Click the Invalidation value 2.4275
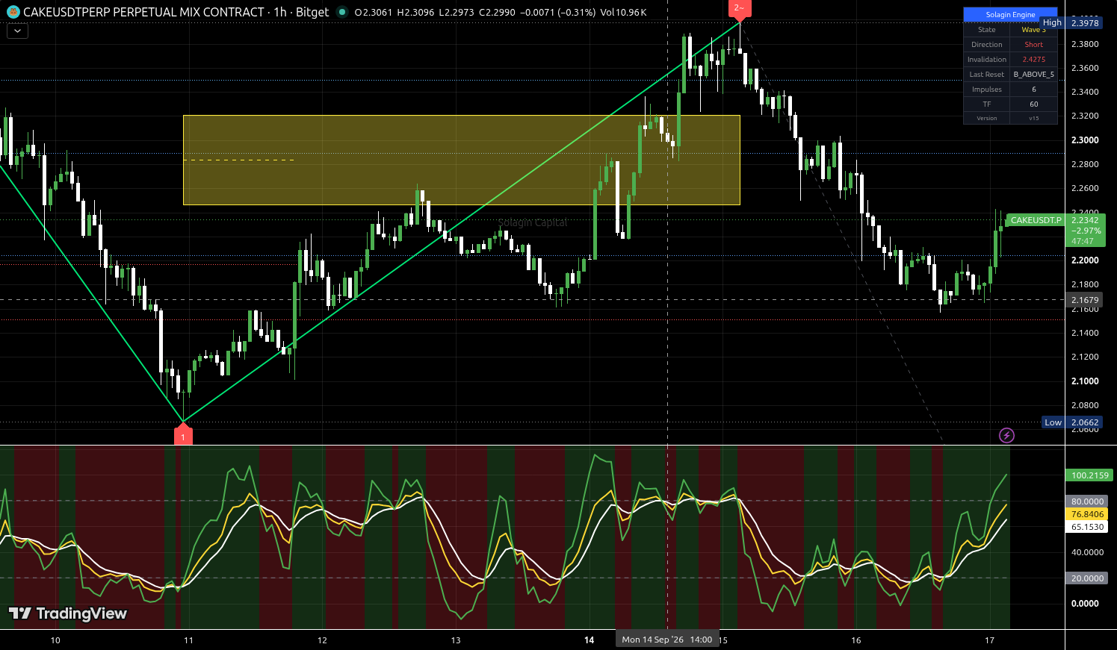The image size is (1117, 650). [x=1033, y=60]
